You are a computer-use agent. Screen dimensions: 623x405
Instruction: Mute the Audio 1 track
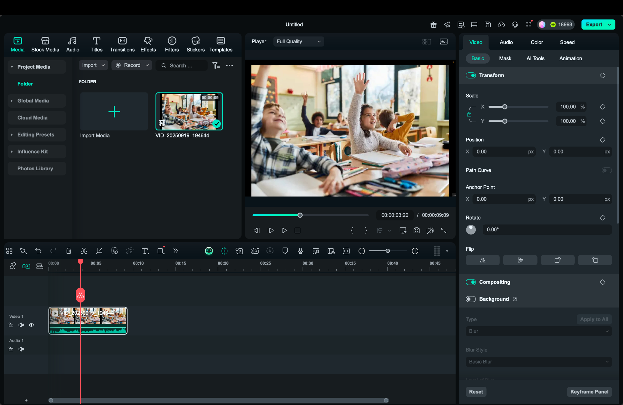click(21, 349)
